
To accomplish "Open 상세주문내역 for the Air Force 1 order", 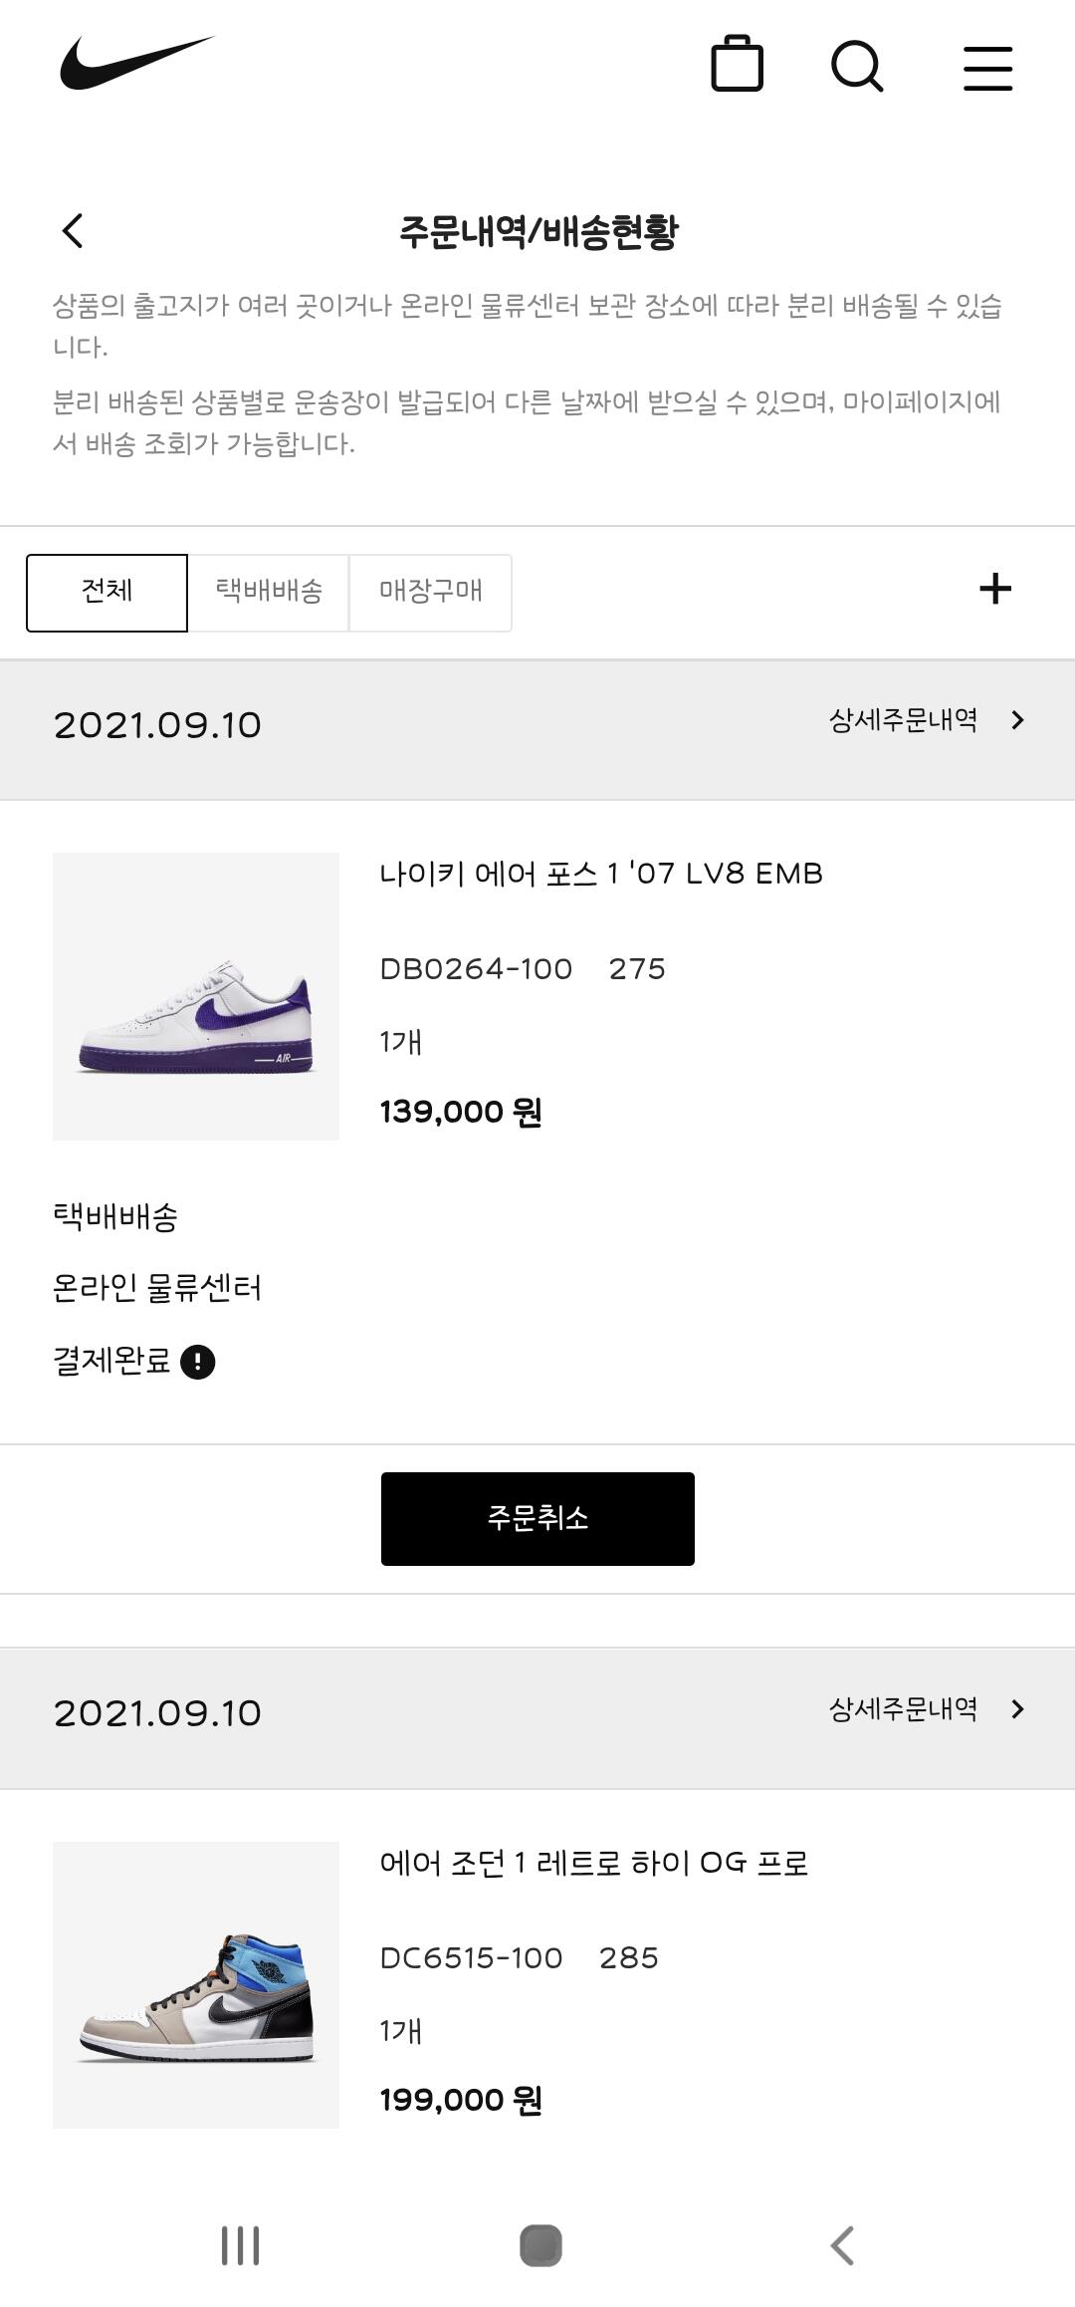I will pyautogui.click(x=926, y=720).
